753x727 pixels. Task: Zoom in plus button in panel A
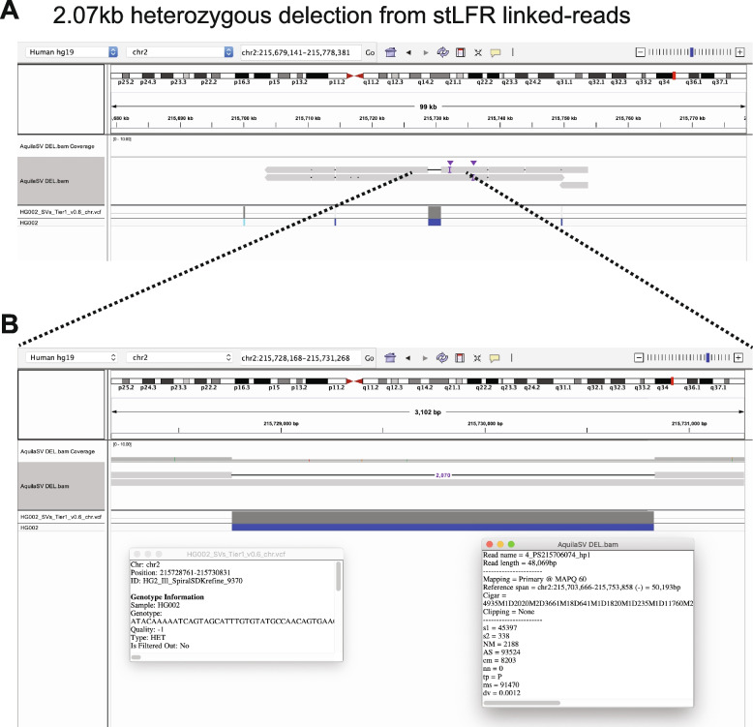(740, 52)
